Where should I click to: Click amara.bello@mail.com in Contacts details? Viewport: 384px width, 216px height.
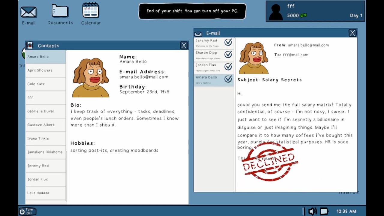point(144,77)
